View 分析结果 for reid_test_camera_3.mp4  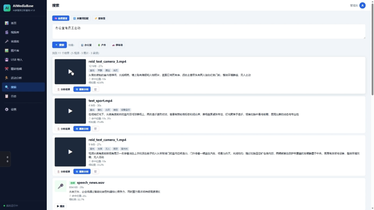coord(64,89)
